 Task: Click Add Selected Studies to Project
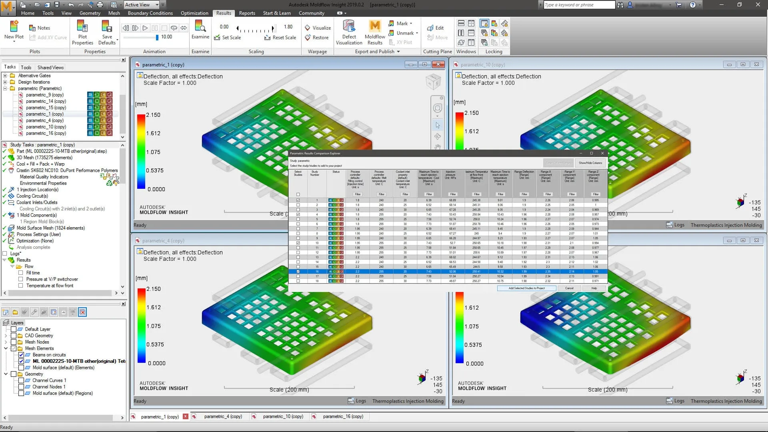pos(526,288)
